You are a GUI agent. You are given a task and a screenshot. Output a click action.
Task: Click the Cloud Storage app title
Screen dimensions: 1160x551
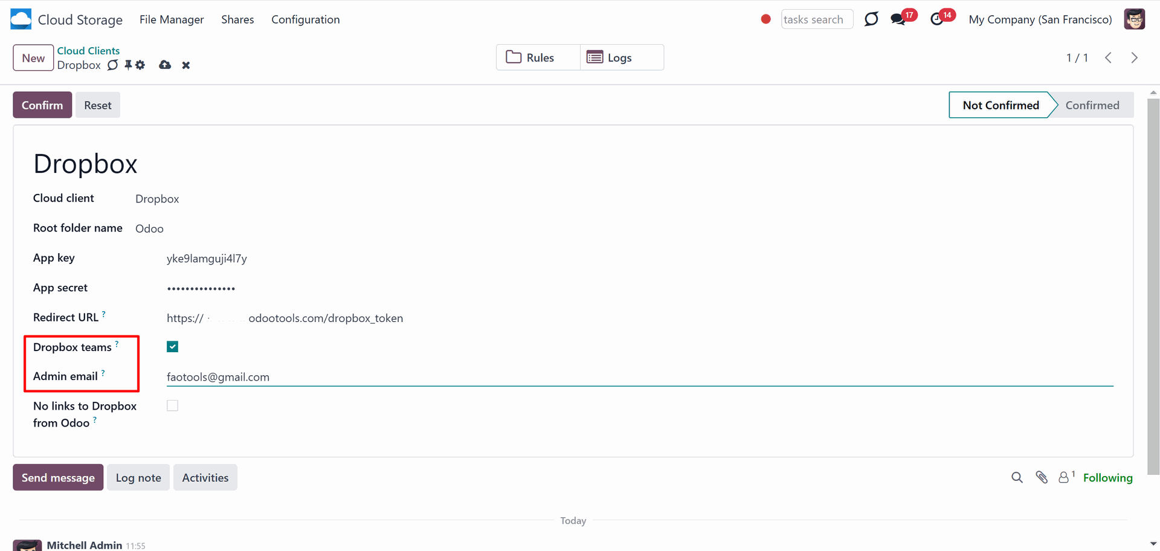click(x=80, y=19)
